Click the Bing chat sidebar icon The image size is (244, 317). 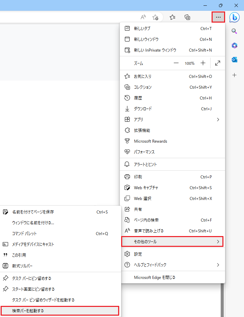pos(235,17)
